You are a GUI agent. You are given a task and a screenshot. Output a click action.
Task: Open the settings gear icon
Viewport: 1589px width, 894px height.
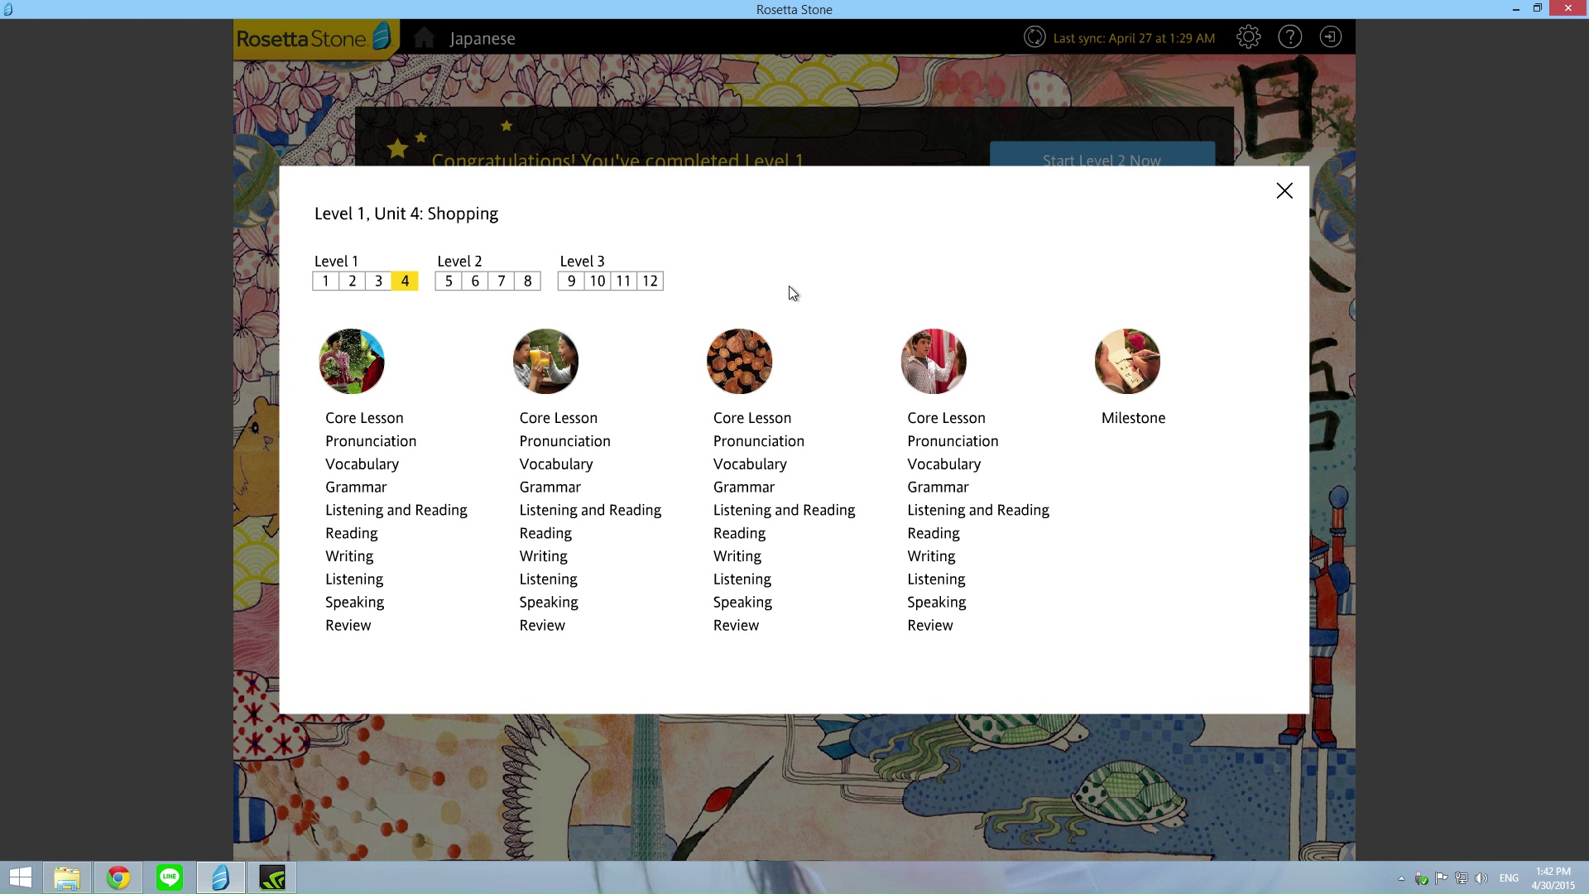coord(1248,37)
